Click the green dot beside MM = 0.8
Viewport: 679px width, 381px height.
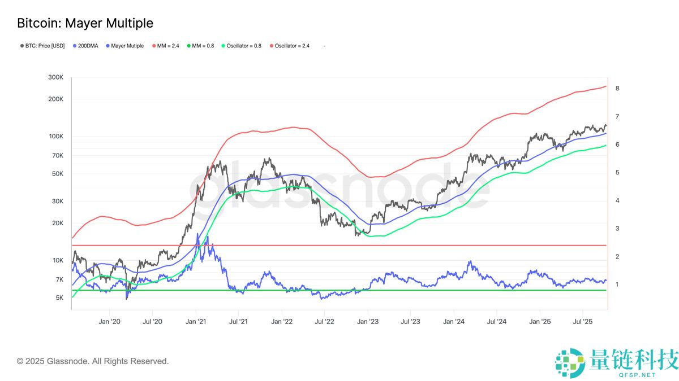click(189, 46)
